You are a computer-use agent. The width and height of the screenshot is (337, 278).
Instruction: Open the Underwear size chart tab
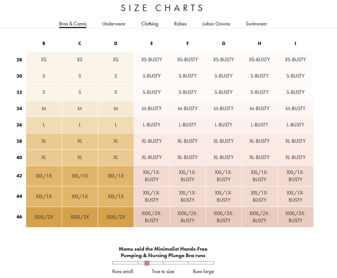point(114,24)
